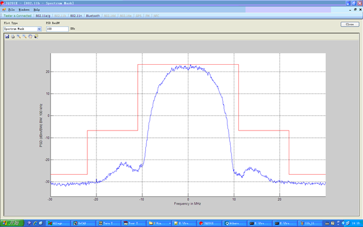Select the greyed GPS tab
This screenshot has width=363, height=227.
pos(138,16)
